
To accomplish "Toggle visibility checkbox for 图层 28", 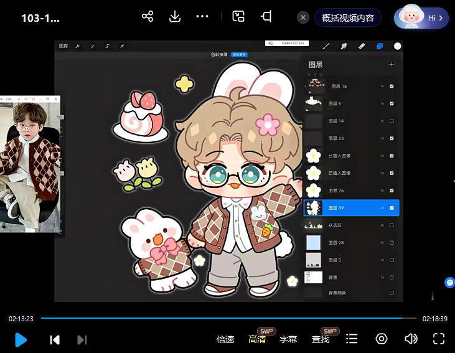I will tap(392, 242).
